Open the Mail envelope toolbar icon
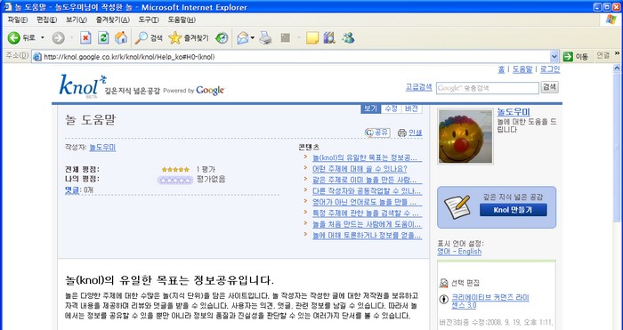 (242, 38)
